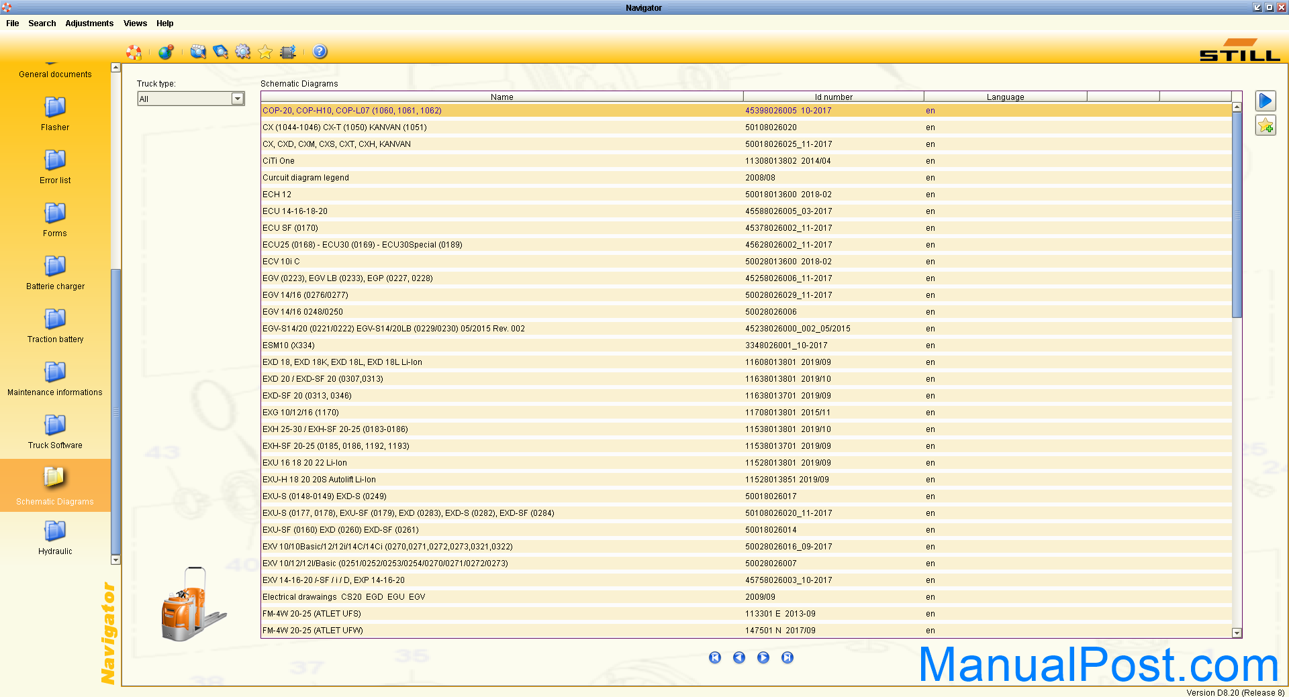The image size is (1289, 697).
Task: Click sidebar scroll up arrow
Action: pyautogui.click(x=115, y=68)
